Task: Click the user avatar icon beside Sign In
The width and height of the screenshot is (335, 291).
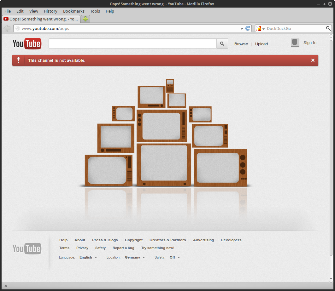Action: [295, 43]
